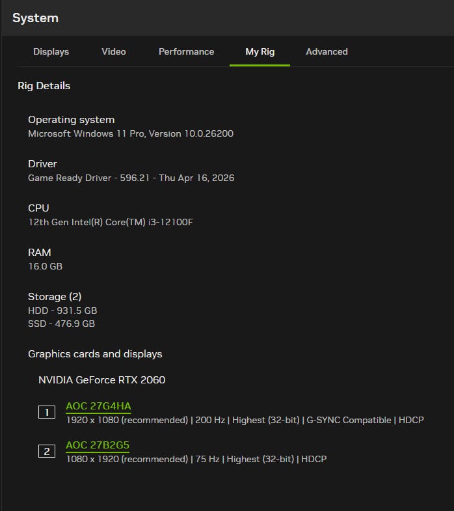
Task: Select the SSD - 476.9 GB entry
Action: (62, 324)
